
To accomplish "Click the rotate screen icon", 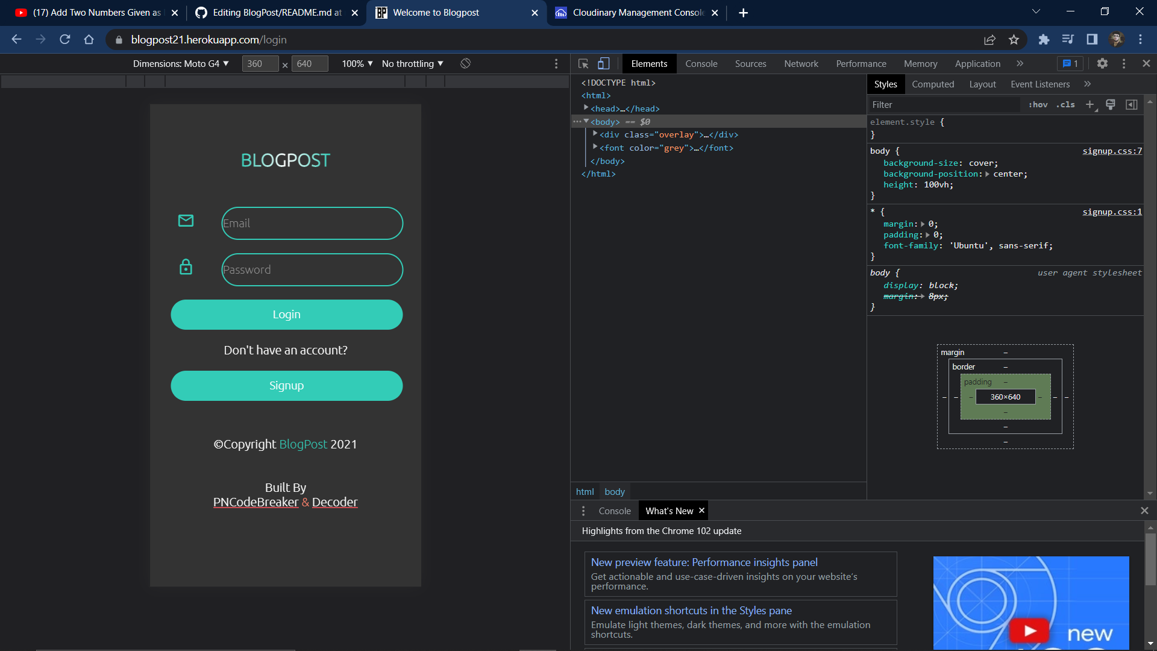I will [x=465, y=63].
